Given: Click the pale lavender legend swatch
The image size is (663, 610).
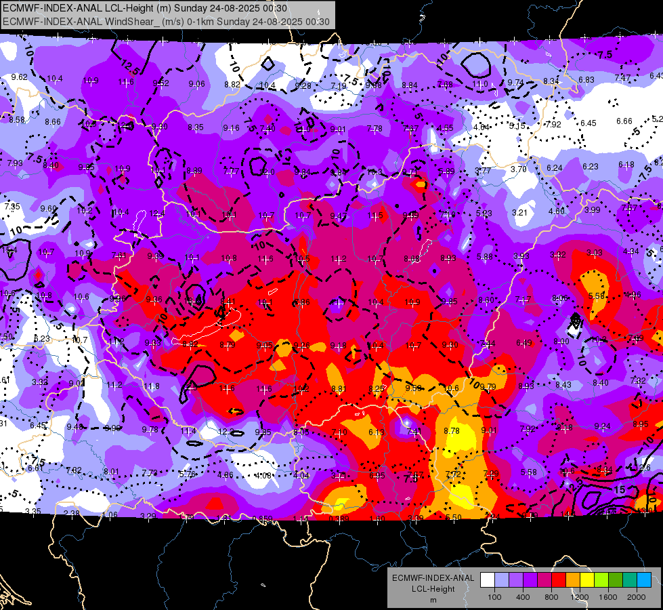Looking at the screenshot, I should 502,580.
